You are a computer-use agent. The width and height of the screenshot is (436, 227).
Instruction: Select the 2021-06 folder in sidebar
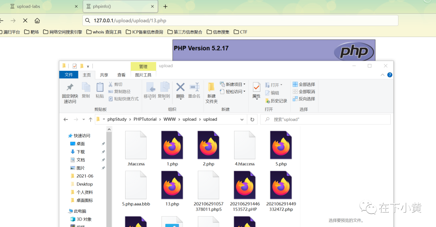82,176
